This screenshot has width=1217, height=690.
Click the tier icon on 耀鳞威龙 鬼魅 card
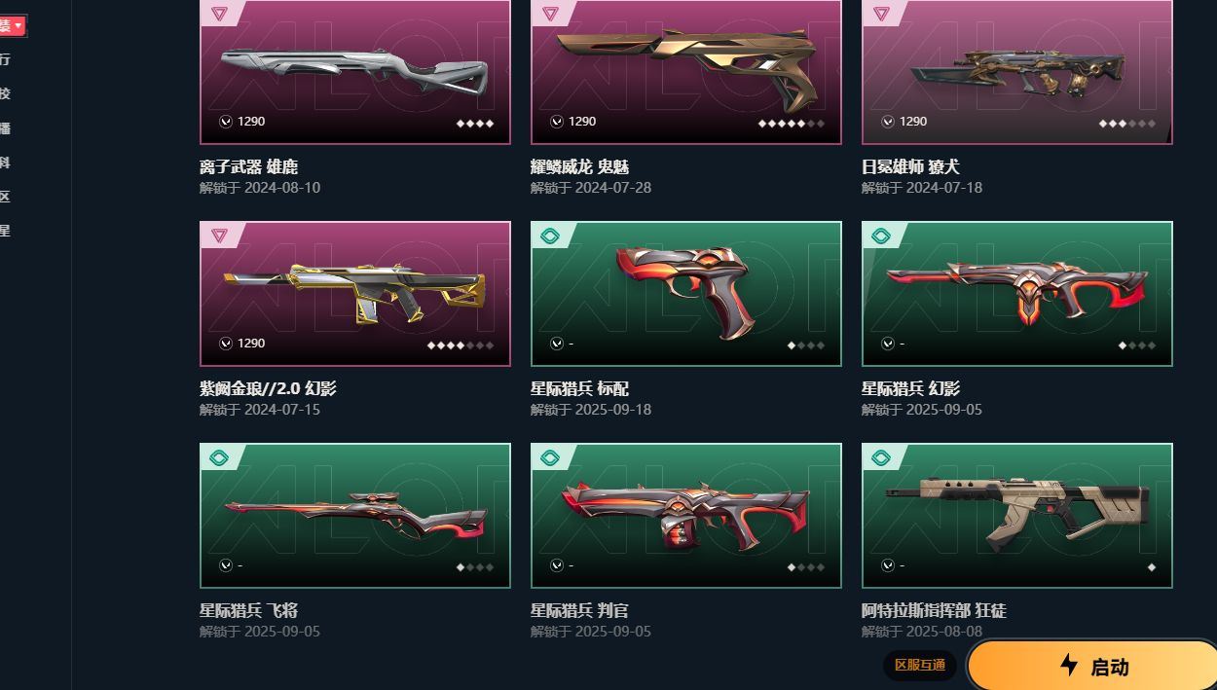[550, 14]
